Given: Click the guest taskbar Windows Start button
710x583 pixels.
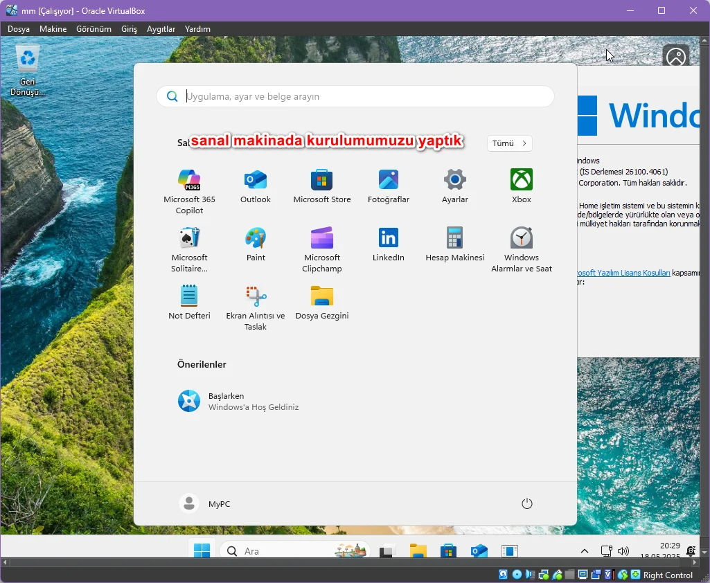Looking at the screenshot, I should [202, 550].
